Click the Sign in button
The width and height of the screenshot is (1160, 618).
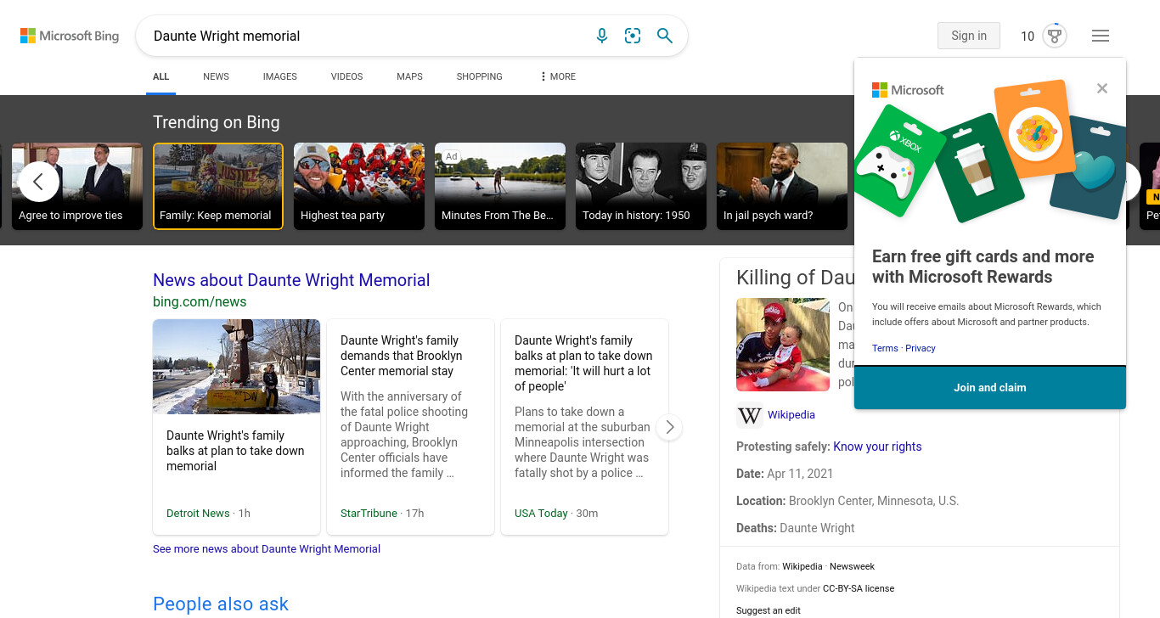(969, 36)
